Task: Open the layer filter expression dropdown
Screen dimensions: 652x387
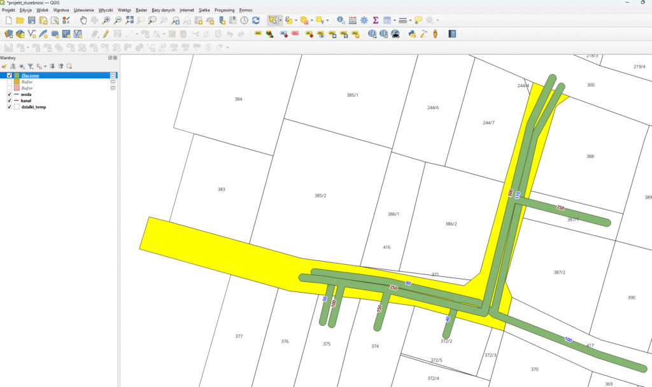Action: (46, 66)
